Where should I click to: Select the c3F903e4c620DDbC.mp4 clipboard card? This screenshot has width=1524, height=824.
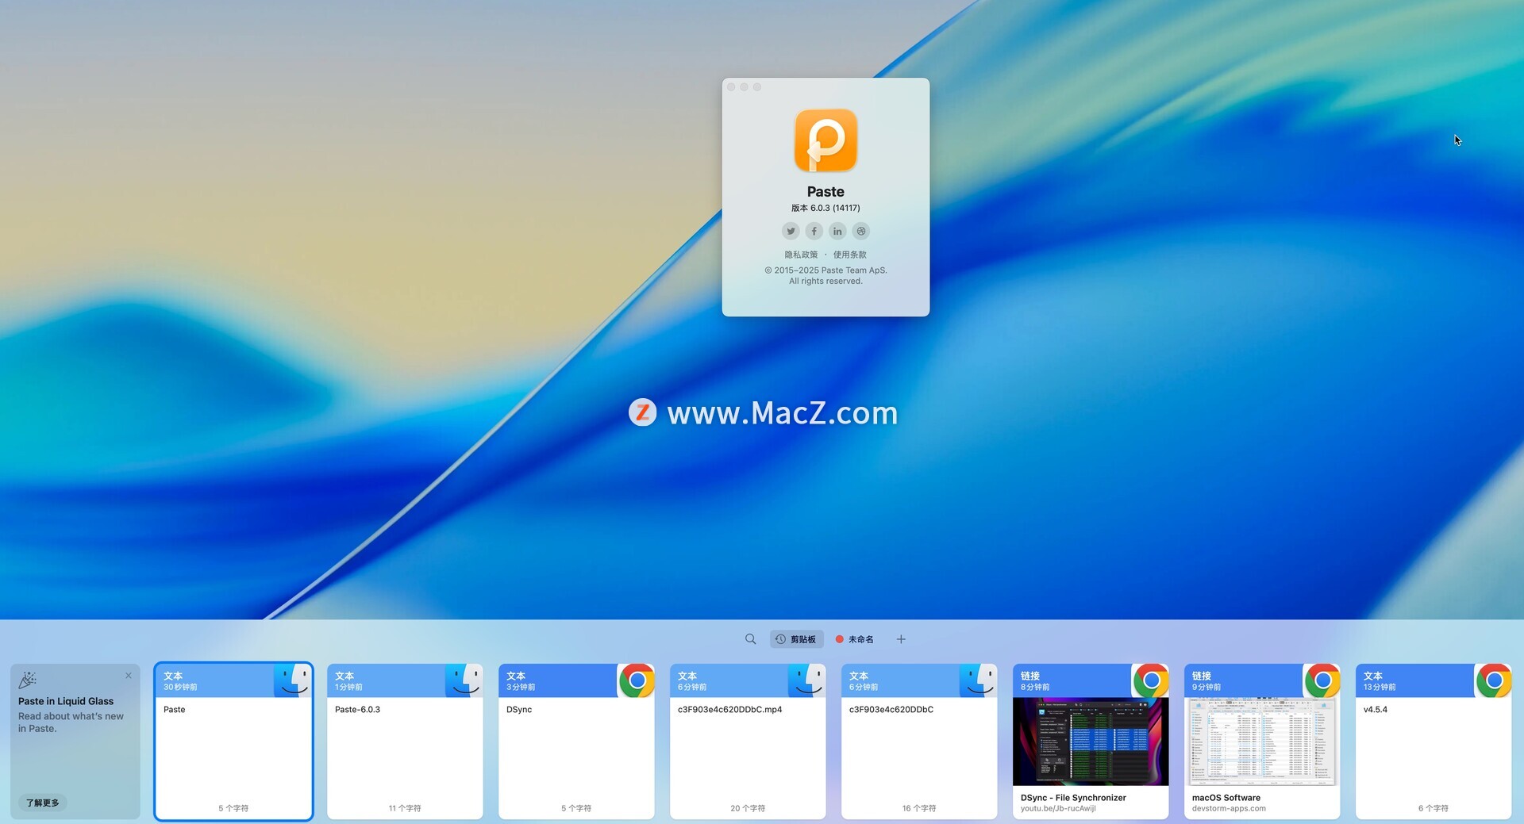748,753
